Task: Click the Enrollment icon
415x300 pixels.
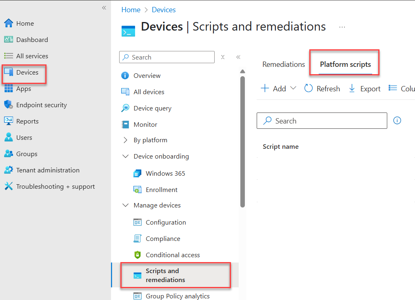Action: click(x=138, y=190)
